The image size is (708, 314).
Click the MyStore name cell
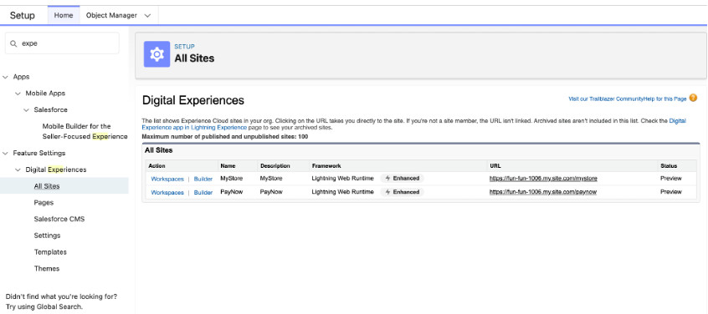pyautogui.click(x=231, y=179)
